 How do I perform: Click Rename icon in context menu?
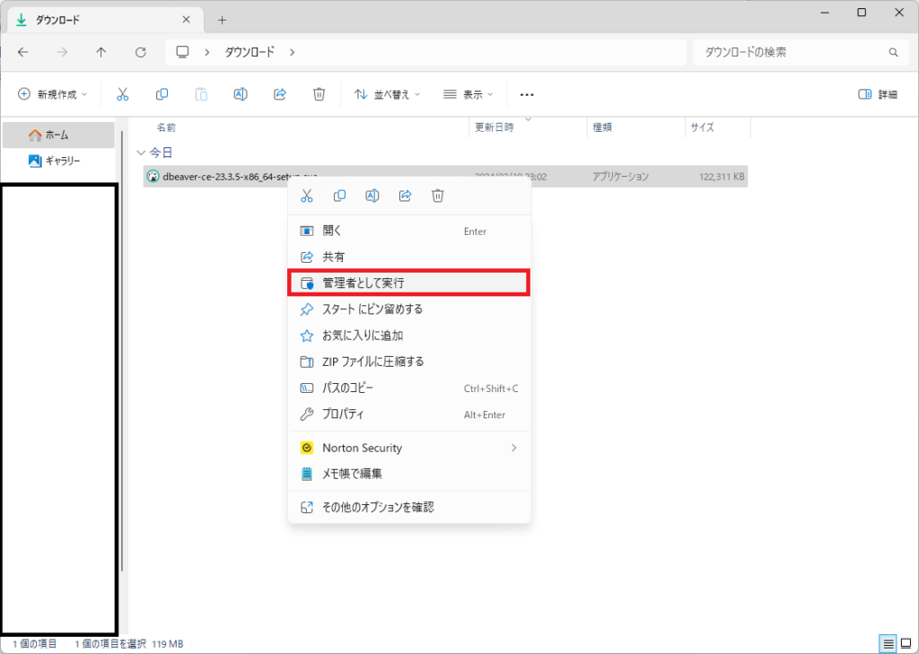tap(372, 196)
